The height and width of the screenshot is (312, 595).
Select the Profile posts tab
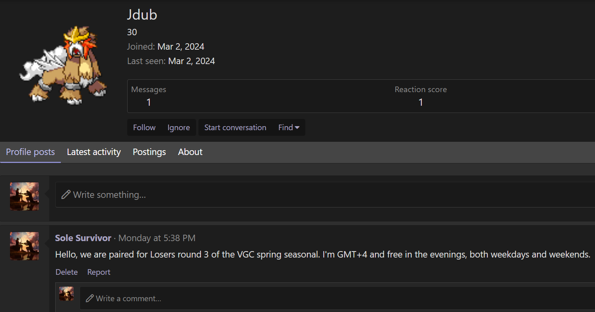(30, 152)
